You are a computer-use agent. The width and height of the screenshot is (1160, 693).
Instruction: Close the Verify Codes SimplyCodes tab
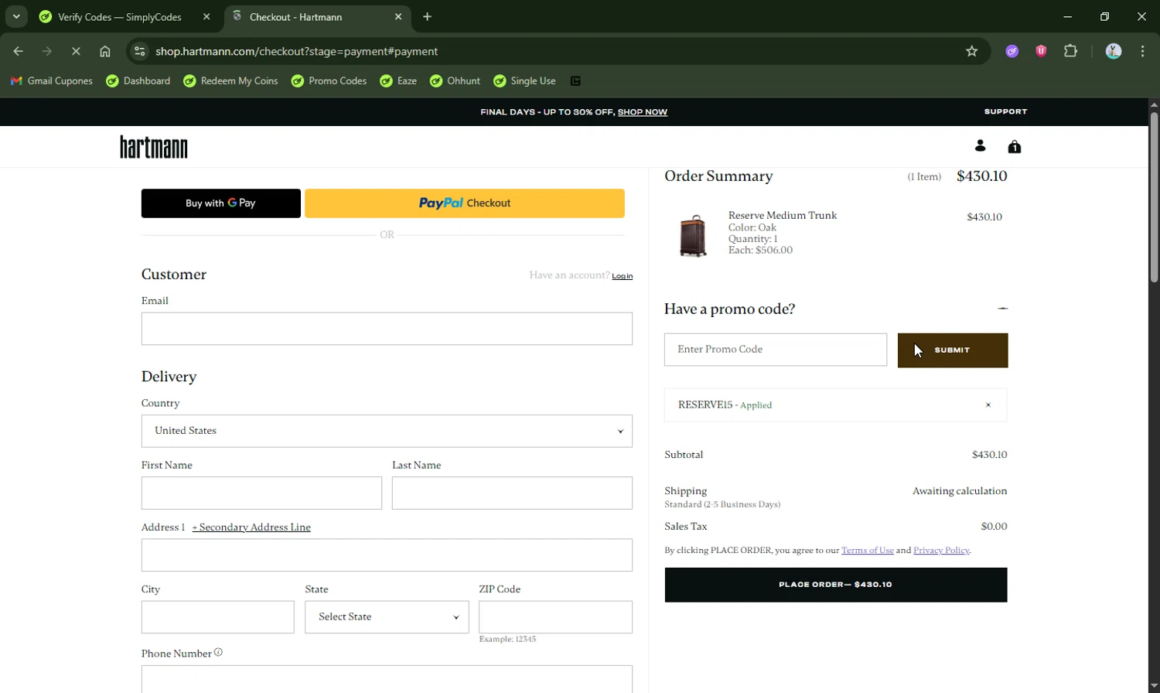pyautogui.click(x=206, y=16)
